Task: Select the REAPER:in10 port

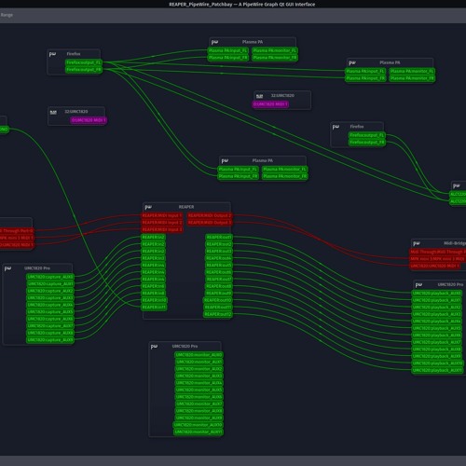Action: coord(154,300)
